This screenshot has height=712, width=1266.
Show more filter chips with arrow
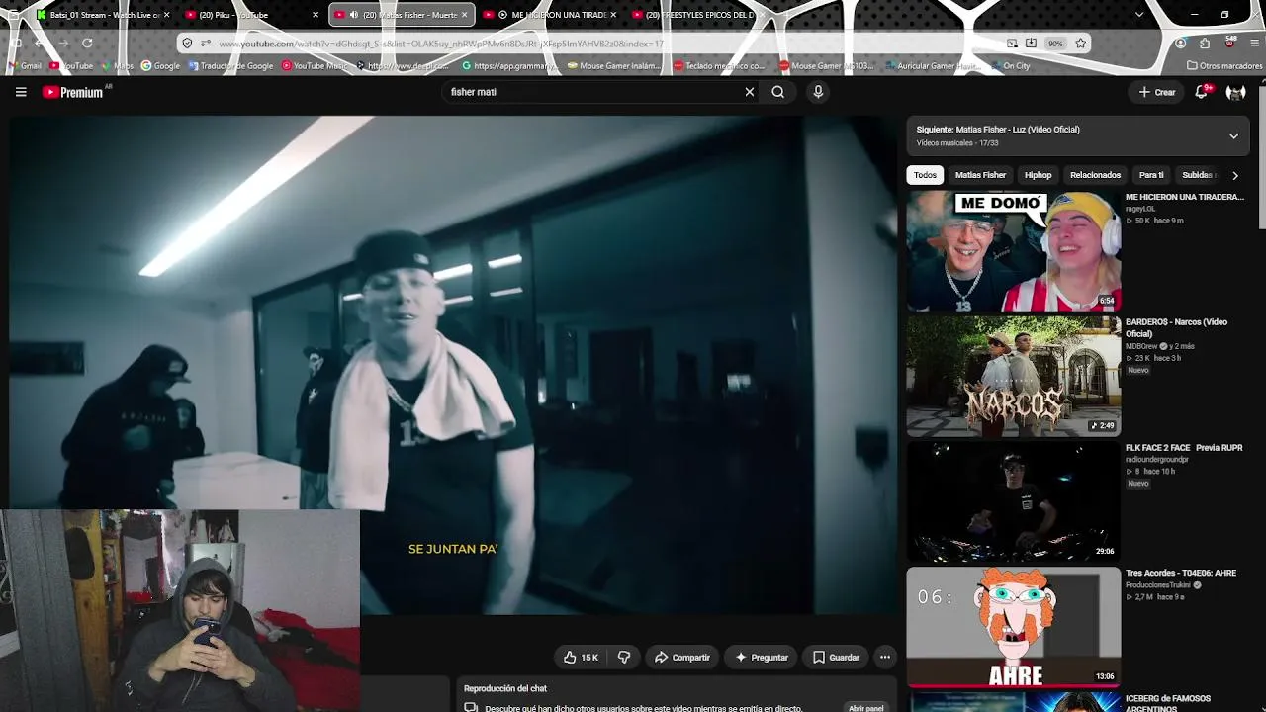point(1234,175)
